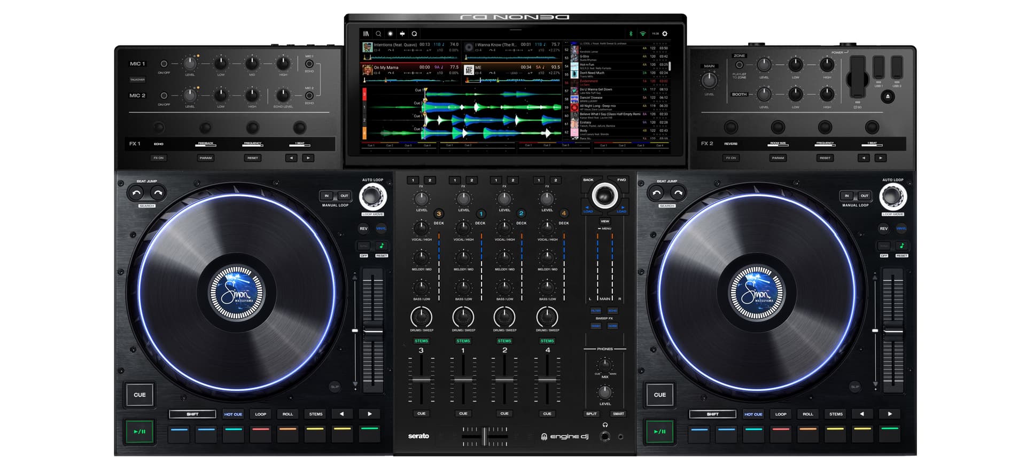Set loop out point with right deck OUT
Screen dimensions: 1026x472
click(x=865, y=196)
